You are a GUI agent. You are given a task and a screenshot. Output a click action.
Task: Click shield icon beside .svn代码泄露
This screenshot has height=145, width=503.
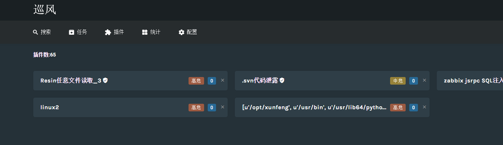(282, 80)
